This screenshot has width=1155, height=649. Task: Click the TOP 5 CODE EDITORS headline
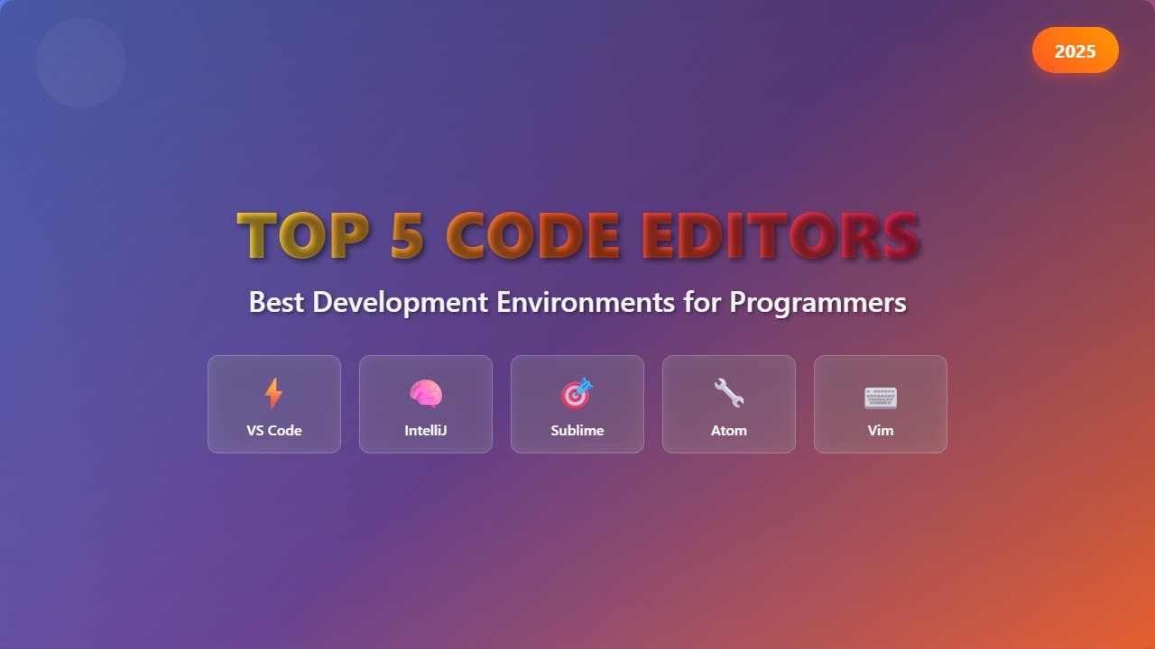577,235
